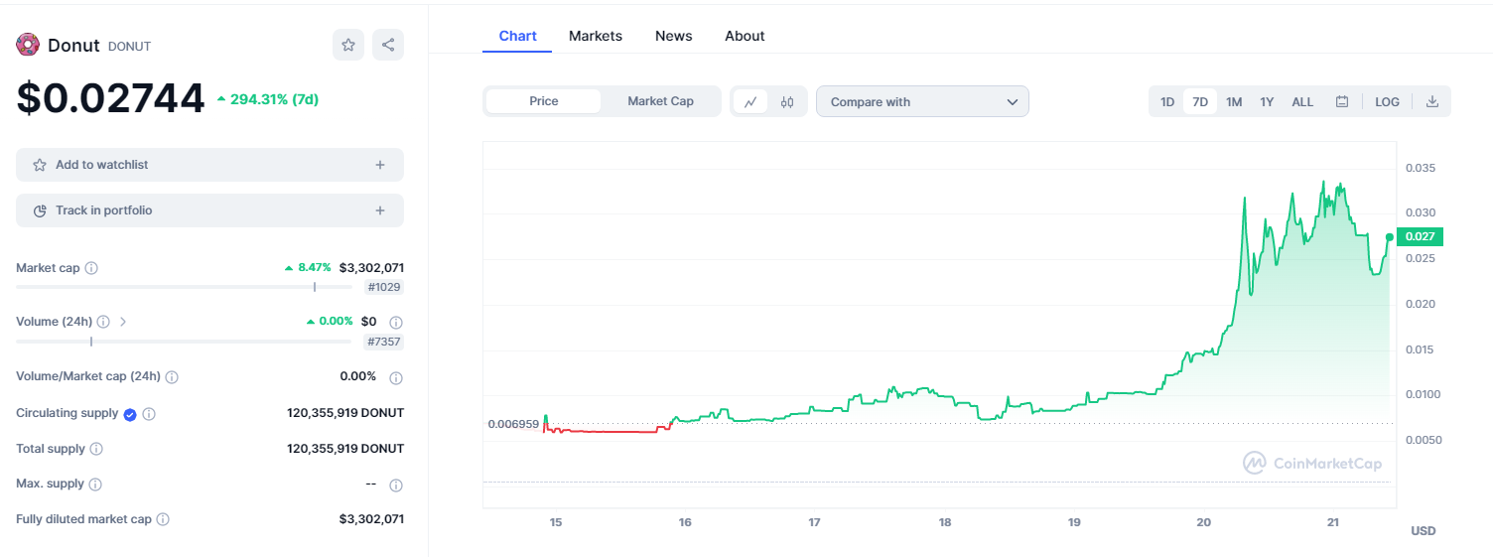
Task: Open the Markets tab
Action: 596,36
